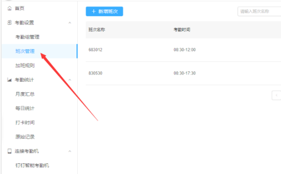Click 考勤统计 section label
The width and height of the screenshot is (281, 174).
[24, 80]
